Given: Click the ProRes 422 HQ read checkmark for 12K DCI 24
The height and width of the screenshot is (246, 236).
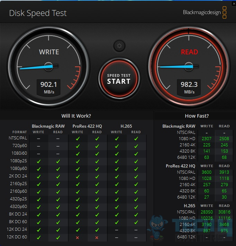Looking at the screenshot, I should coord(97,230).
